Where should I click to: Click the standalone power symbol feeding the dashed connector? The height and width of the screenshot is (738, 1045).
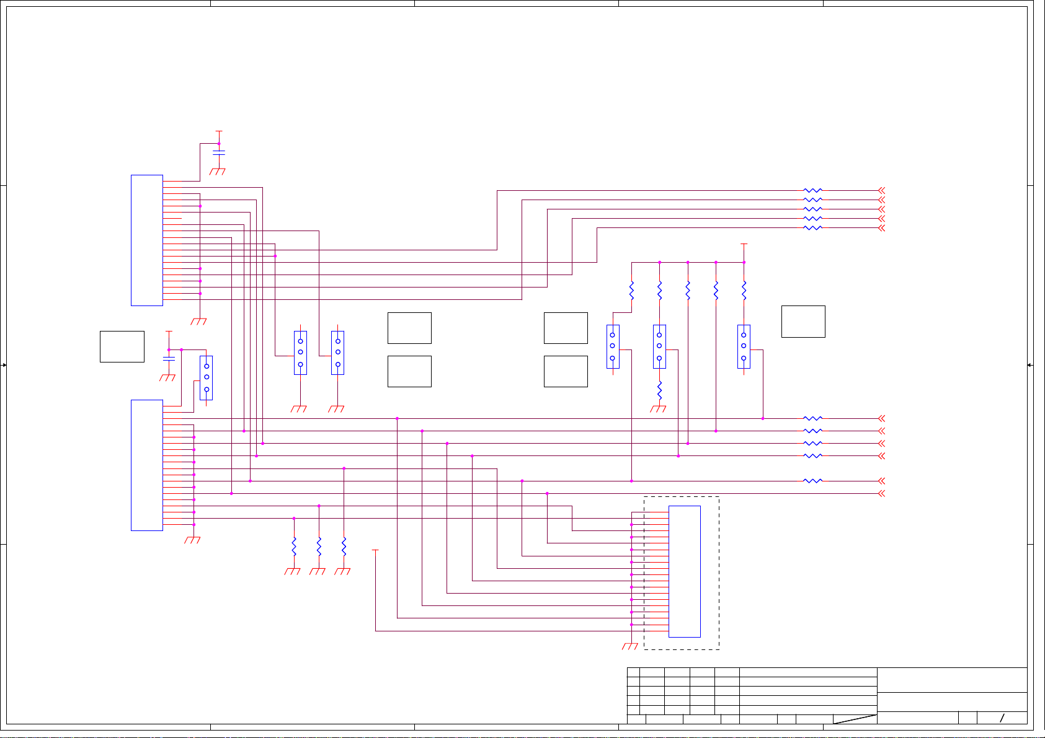(x=375, y=551)
